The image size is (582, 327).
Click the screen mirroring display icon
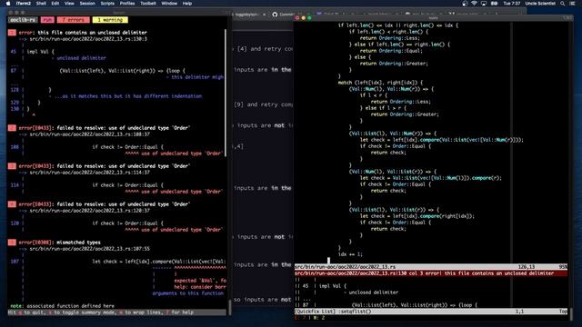point(484,4)
